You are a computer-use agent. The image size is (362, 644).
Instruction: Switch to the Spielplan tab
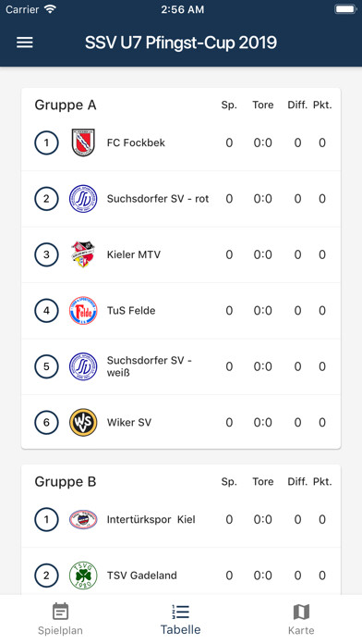(x=60, y=619)
